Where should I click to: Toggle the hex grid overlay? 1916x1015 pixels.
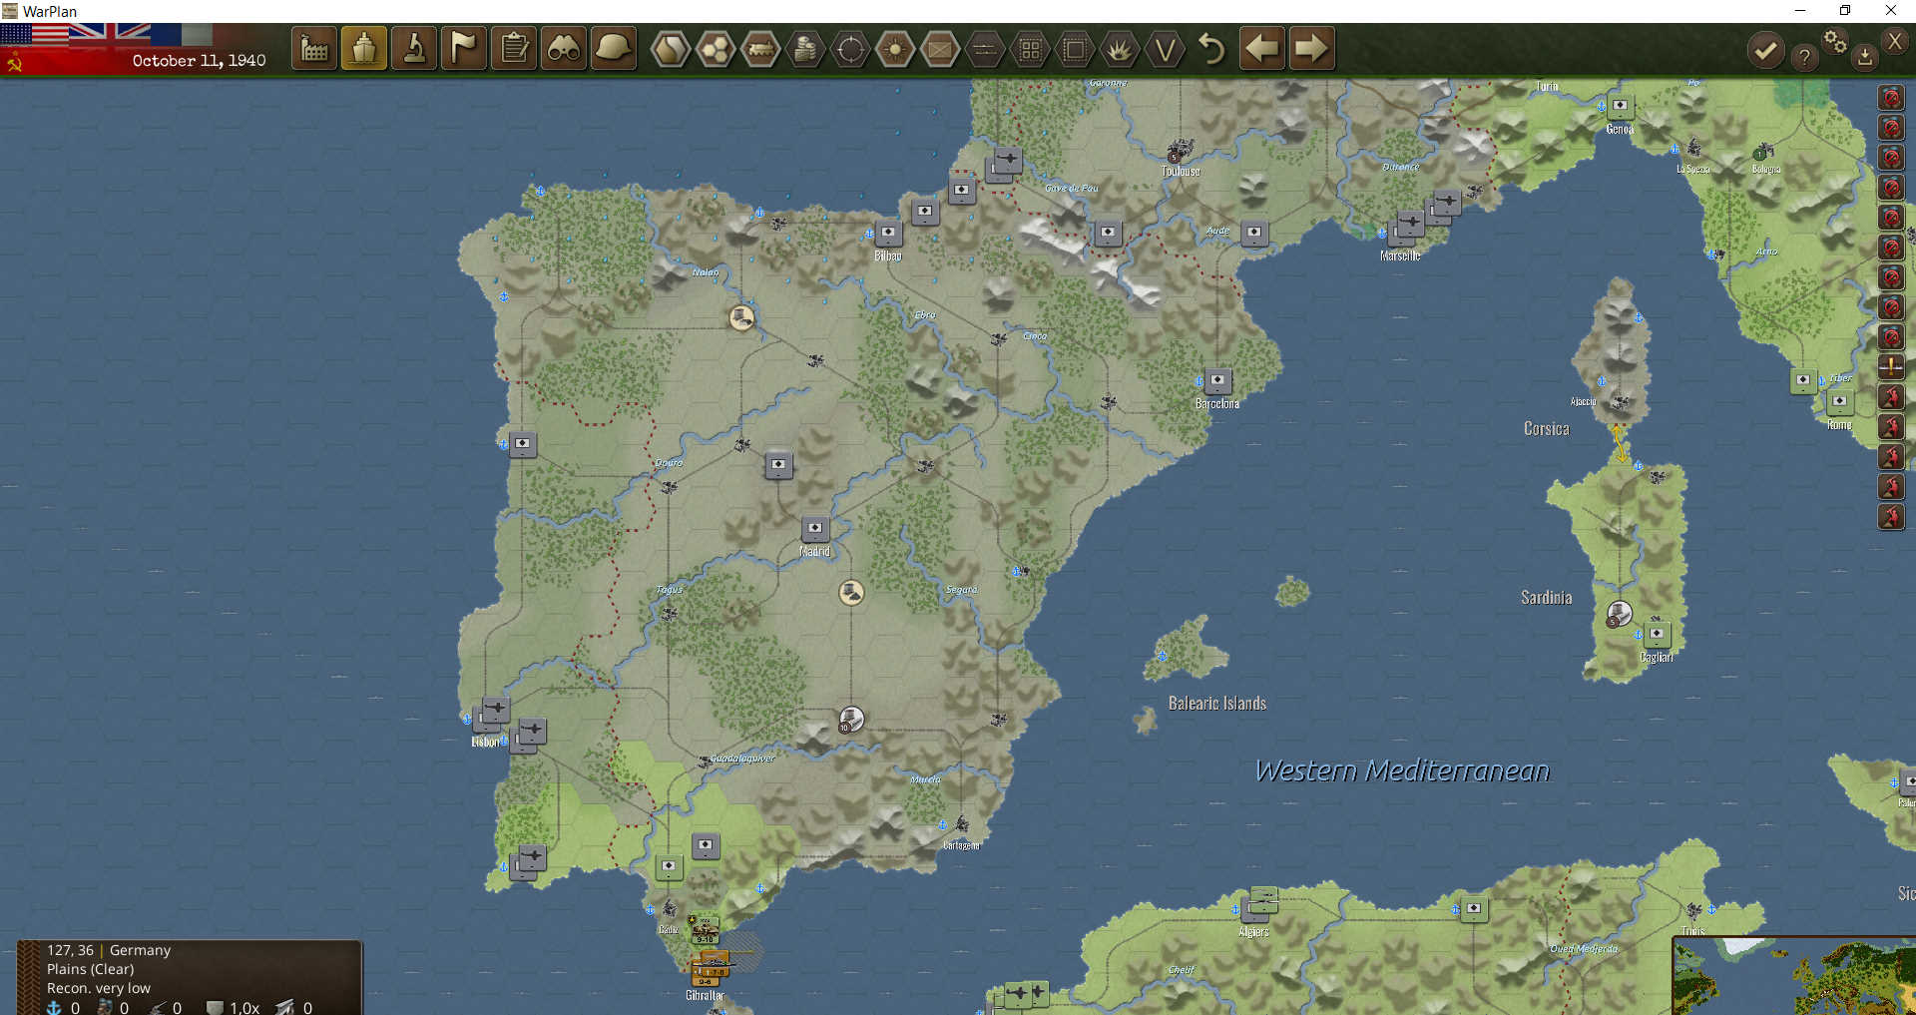pos(716,49)
